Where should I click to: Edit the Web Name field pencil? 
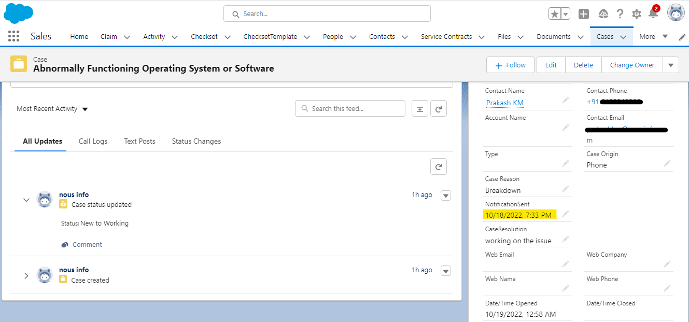coord(566,289)
